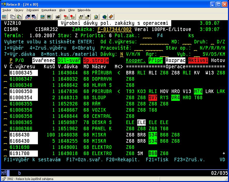Click the selection field for row 6191700
Viewport: 229px width, 182px height.
pyautogui.click(x=5, y=154)
